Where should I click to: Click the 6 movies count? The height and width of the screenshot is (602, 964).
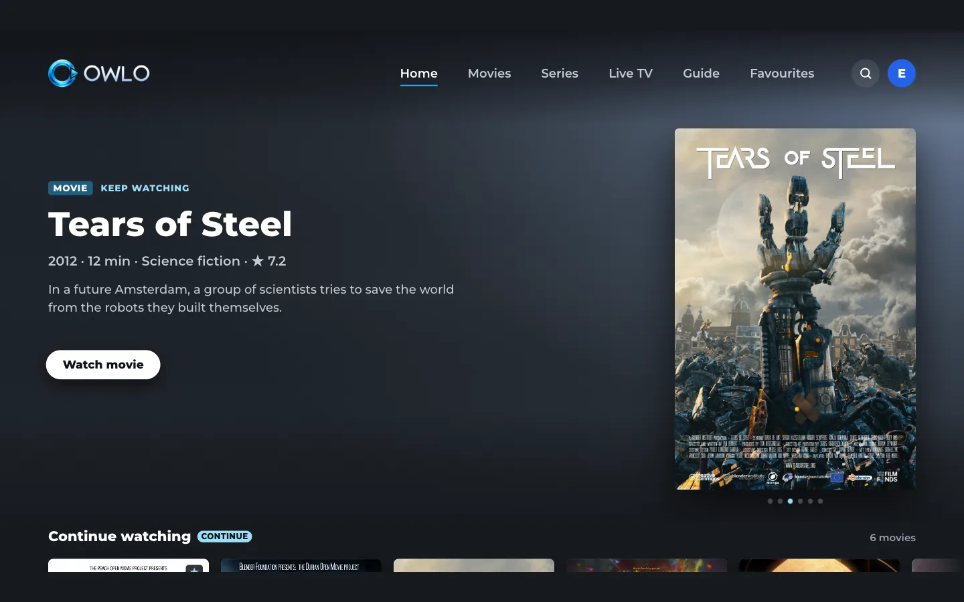[892, 538]
